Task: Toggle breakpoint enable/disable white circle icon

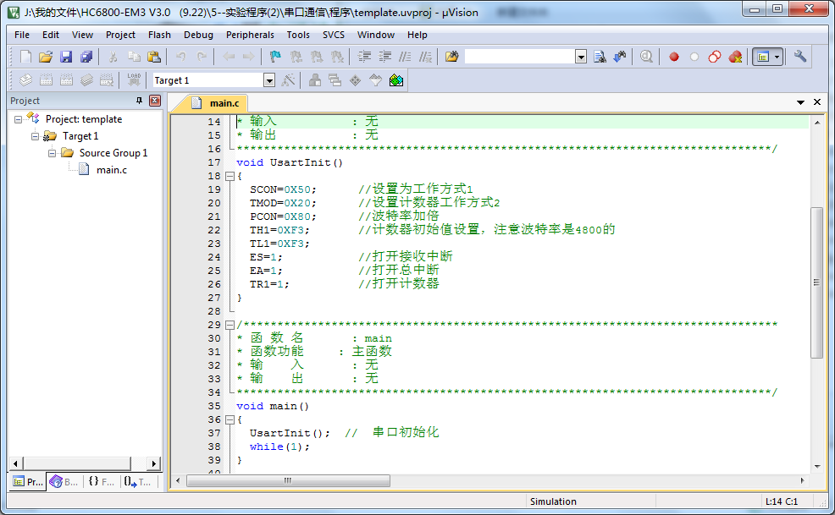Action: click(x=694, y=57)
